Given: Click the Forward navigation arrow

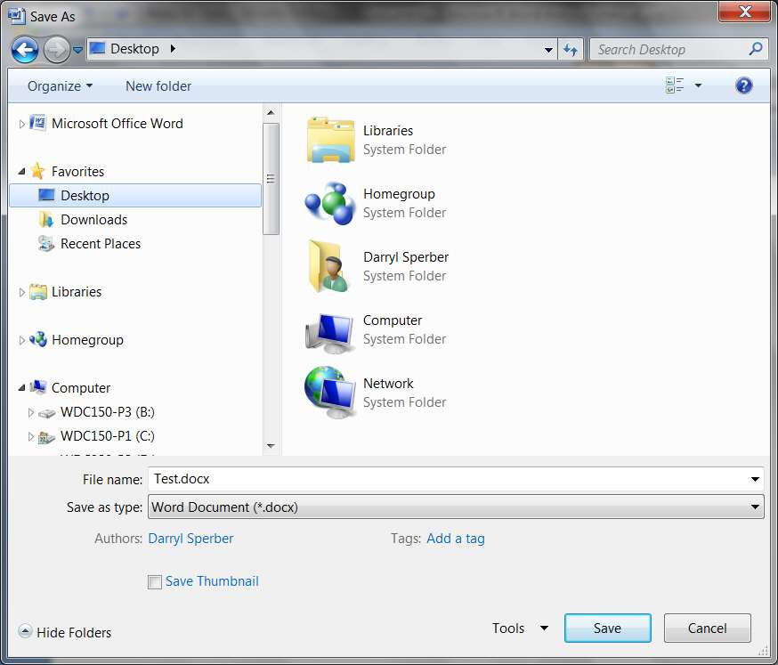Looking at the screenshot, I should 56,50.
